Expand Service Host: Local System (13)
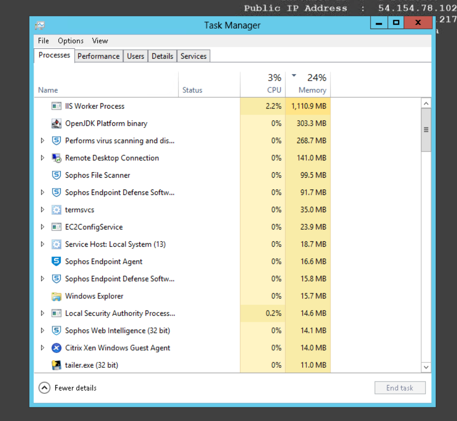This screenshot has width=457, height=421. point(42,244)
